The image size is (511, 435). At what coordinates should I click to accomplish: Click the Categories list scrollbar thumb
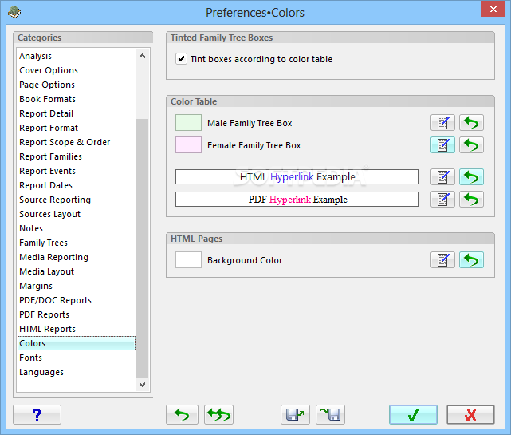pos(143,248)
